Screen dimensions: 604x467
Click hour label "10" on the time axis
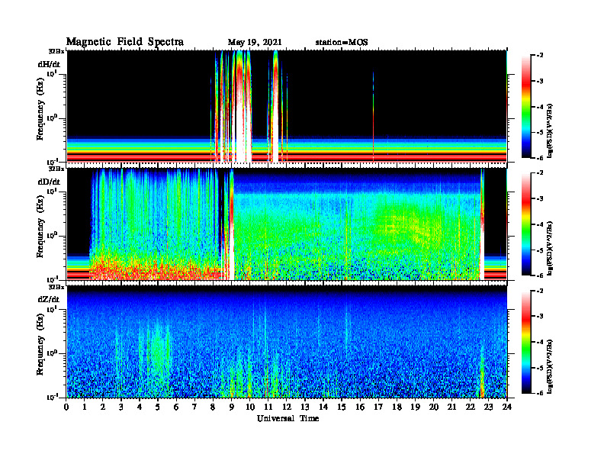tap(250, 407)
